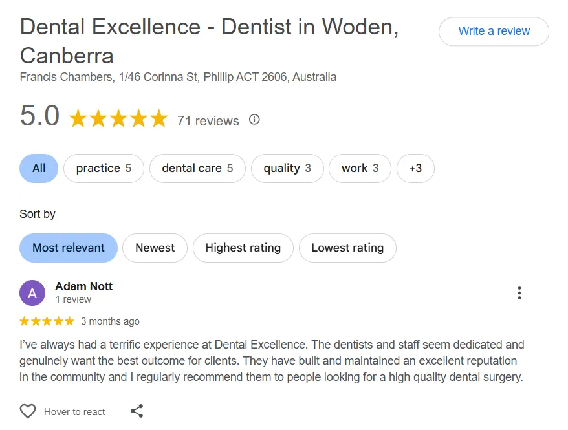Open the three-dot menu on Adam Nott's review
Screen dimensions: 568x430
519,293
